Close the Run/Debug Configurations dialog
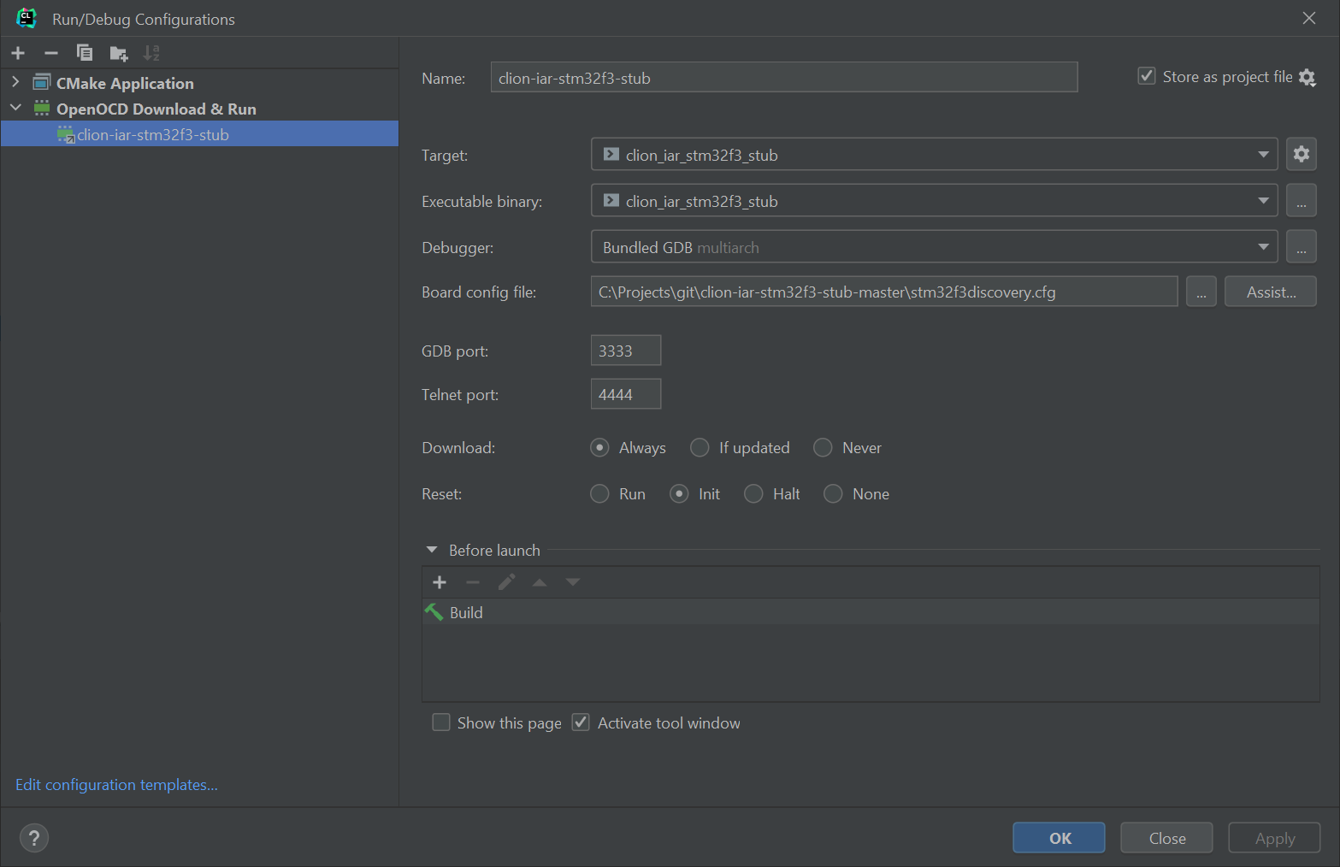Viewport: 1340px width, 867px height. coord(1309,18)
